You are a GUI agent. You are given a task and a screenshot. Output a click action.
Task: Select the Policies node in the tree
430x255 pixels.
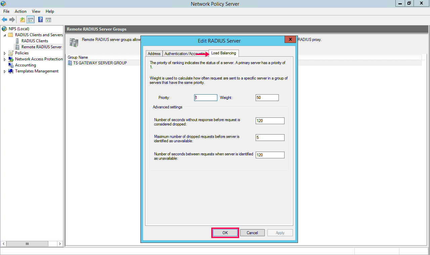22,53
